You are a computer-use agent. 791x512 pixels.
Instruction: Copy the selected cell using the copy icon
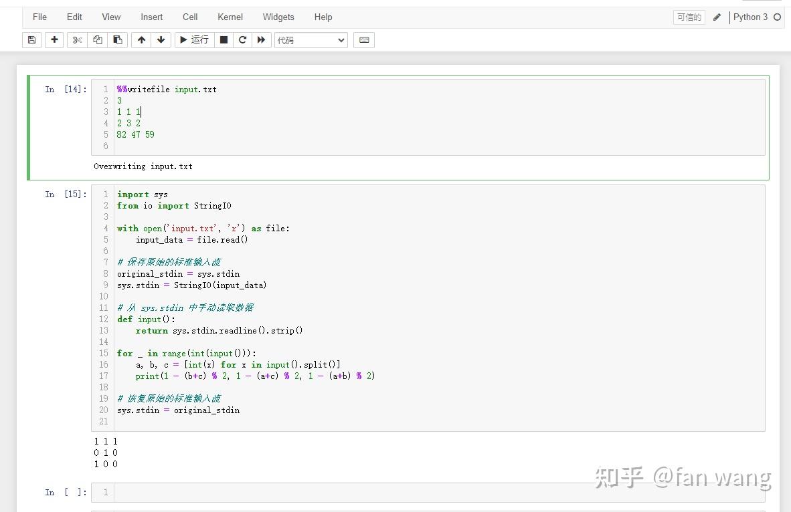point(97,40)
